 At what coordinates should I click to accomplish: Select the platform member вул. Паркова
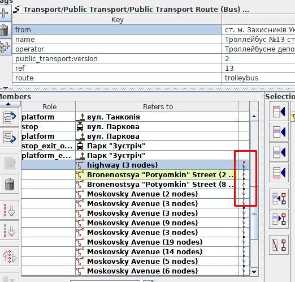point(136,136)
